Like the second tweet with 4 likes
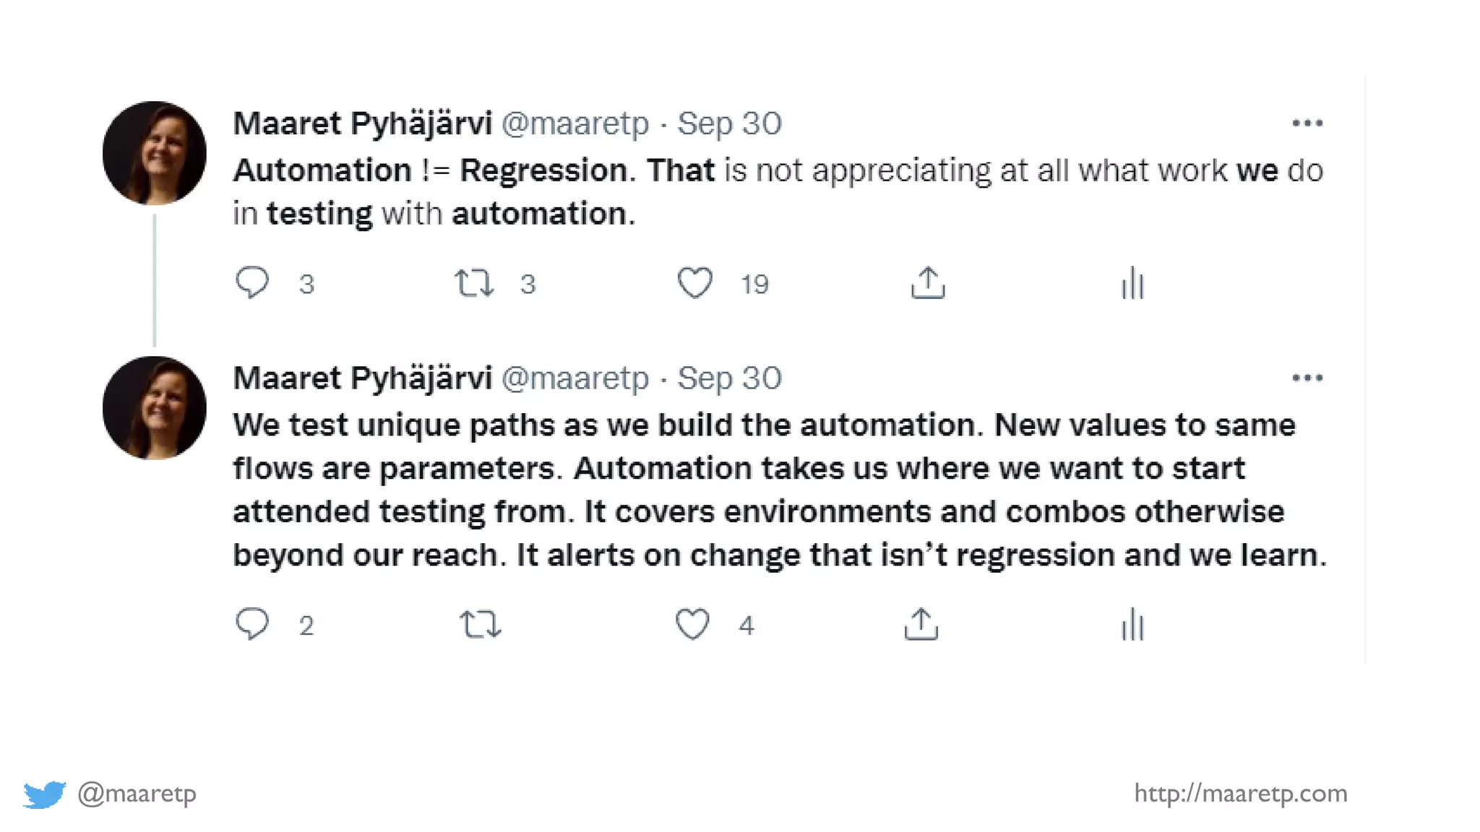Screen dimensions: 1480x832 coord(692,624)
